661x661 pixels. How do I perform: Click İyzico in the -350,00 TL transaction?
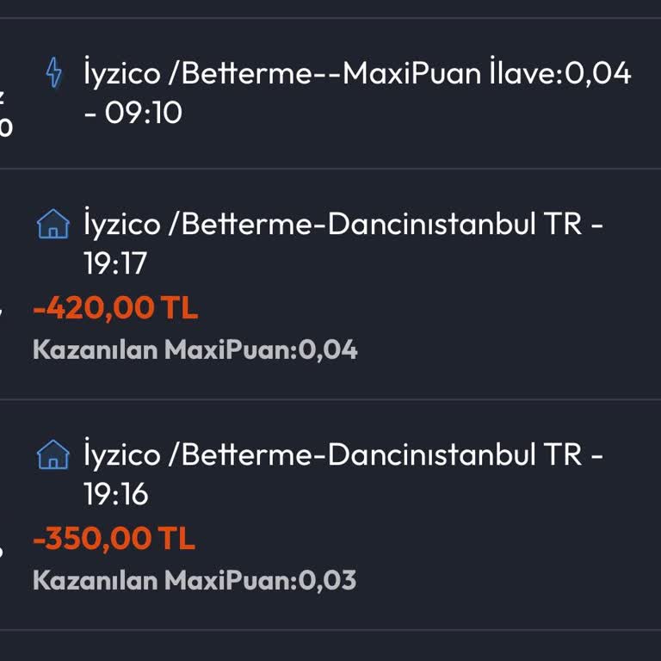121,454
